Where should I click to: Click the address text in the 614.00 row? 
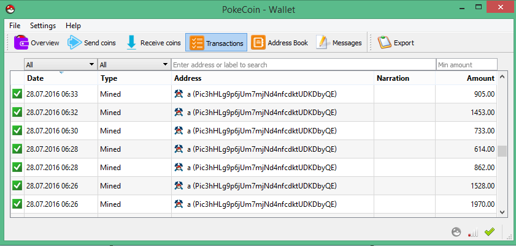[x=262, y=149]
